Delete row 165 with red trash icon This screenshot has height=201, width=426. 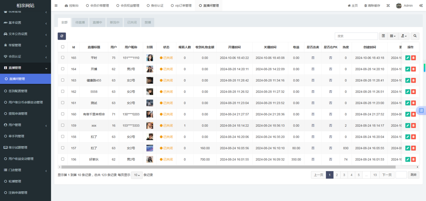pos(414,58)
